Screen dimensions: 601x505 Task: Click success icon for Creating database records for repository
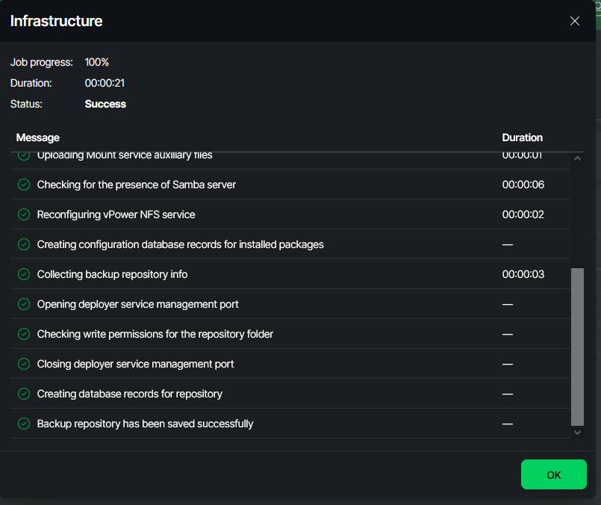24,394
